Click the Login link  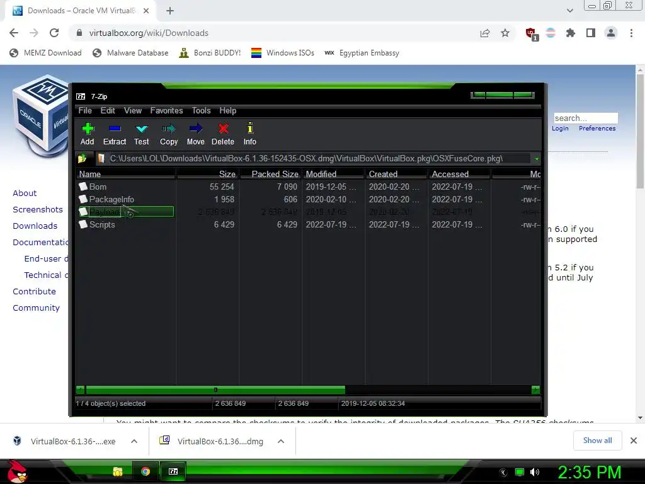[x=560, y=129]
